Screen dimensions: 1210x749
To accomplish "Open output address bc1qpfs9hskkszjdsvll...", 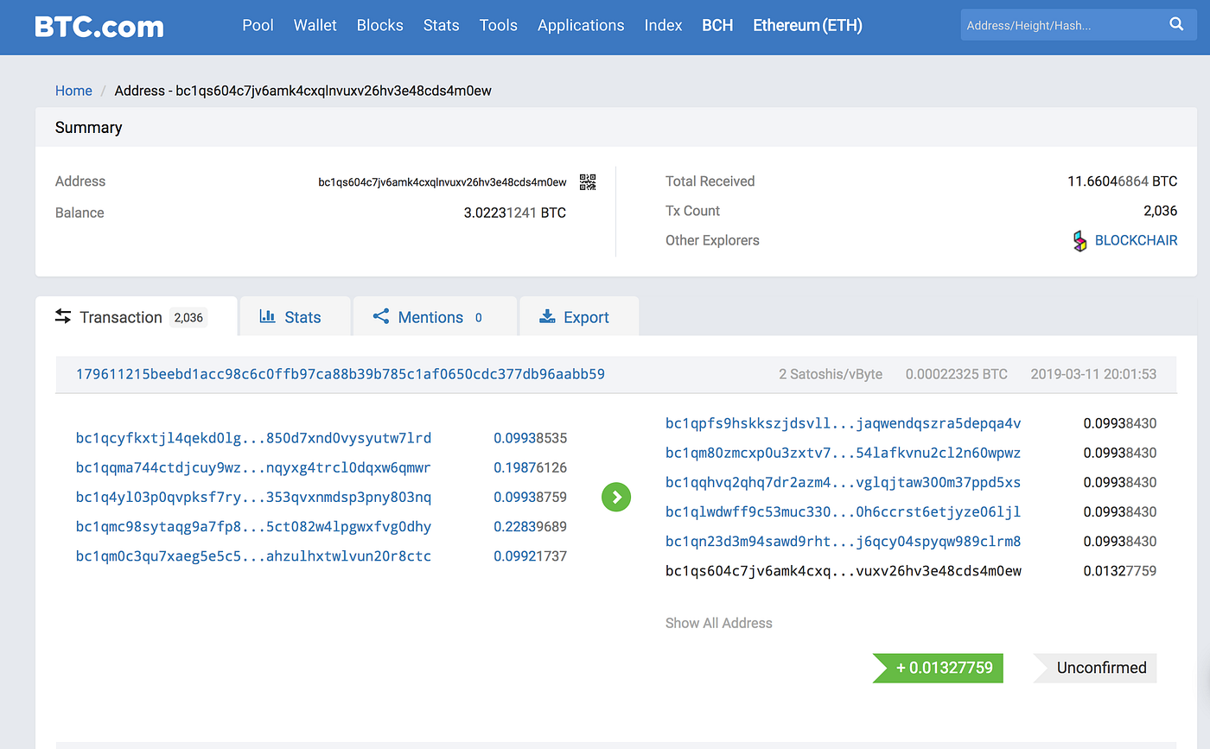I will tap(844, 423).
